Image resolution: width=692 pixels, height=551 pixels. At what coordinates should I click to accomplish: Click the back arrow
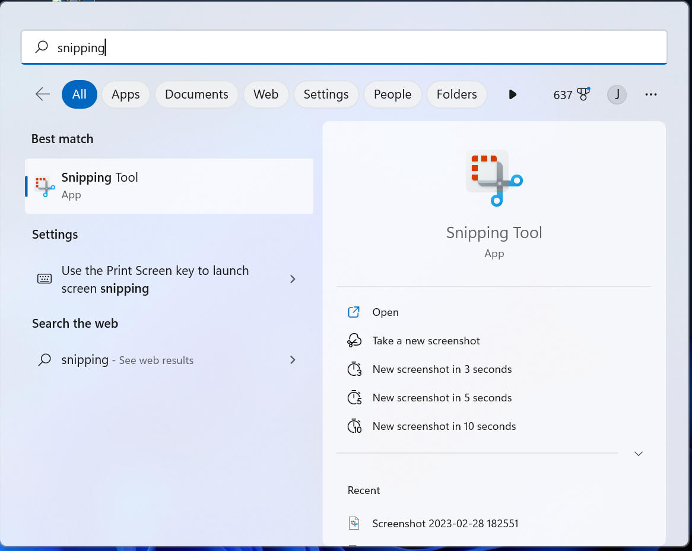coord(42,94)
